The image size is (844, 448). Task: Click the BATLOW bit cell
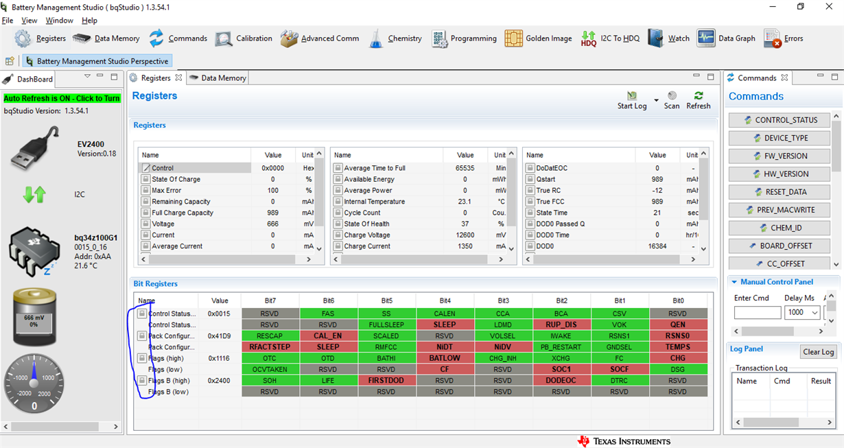[444, 358]
